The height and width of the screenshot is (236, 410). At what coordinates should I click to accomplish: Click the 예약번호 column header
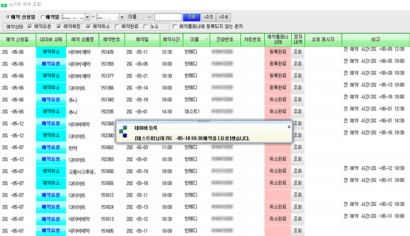pyautogui.click(x=112, y=40)
